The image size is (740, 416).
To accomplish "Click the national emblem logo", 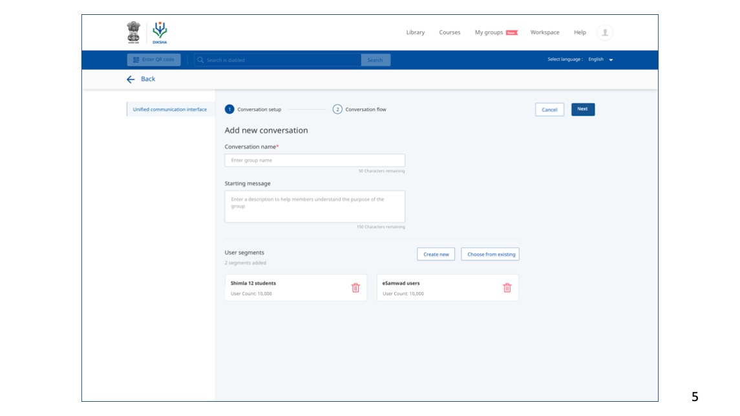I will pos(131,31).
